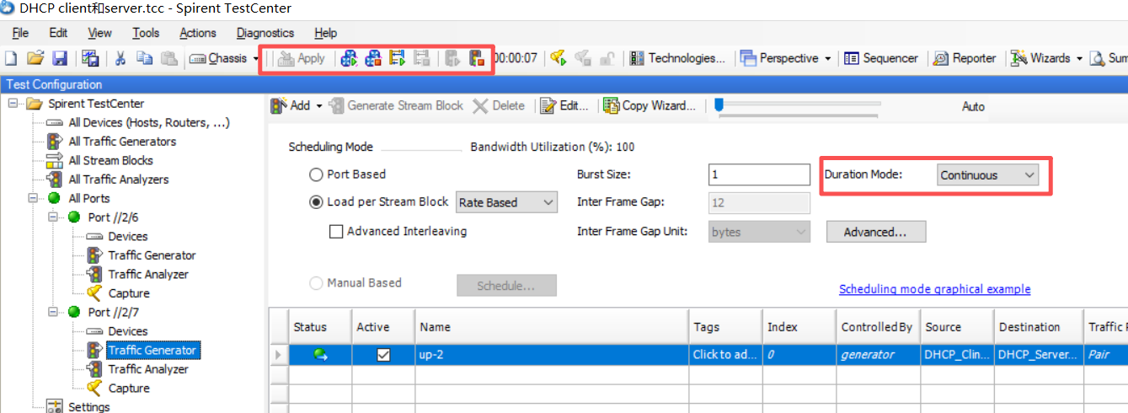Click the New document toolbar icon
The image size is (1128, 413).
[11, 58]
